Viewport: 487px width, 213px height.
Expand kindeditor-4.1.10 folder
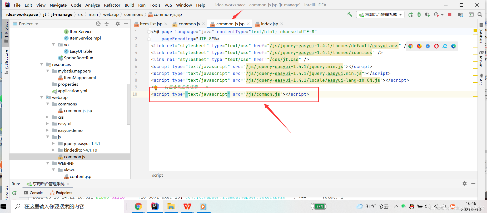pos(53,150)
